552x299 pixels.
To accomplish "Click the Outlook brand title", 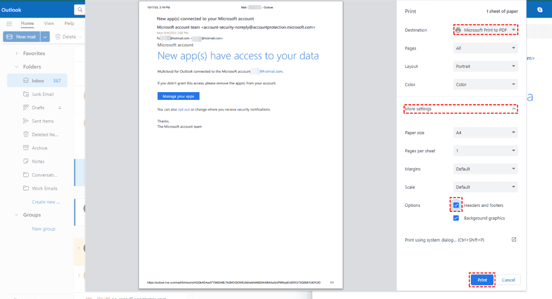I will click(11, 10).
